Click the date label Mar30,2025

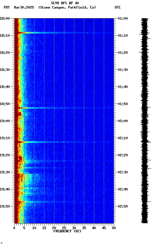coord(24,7)
